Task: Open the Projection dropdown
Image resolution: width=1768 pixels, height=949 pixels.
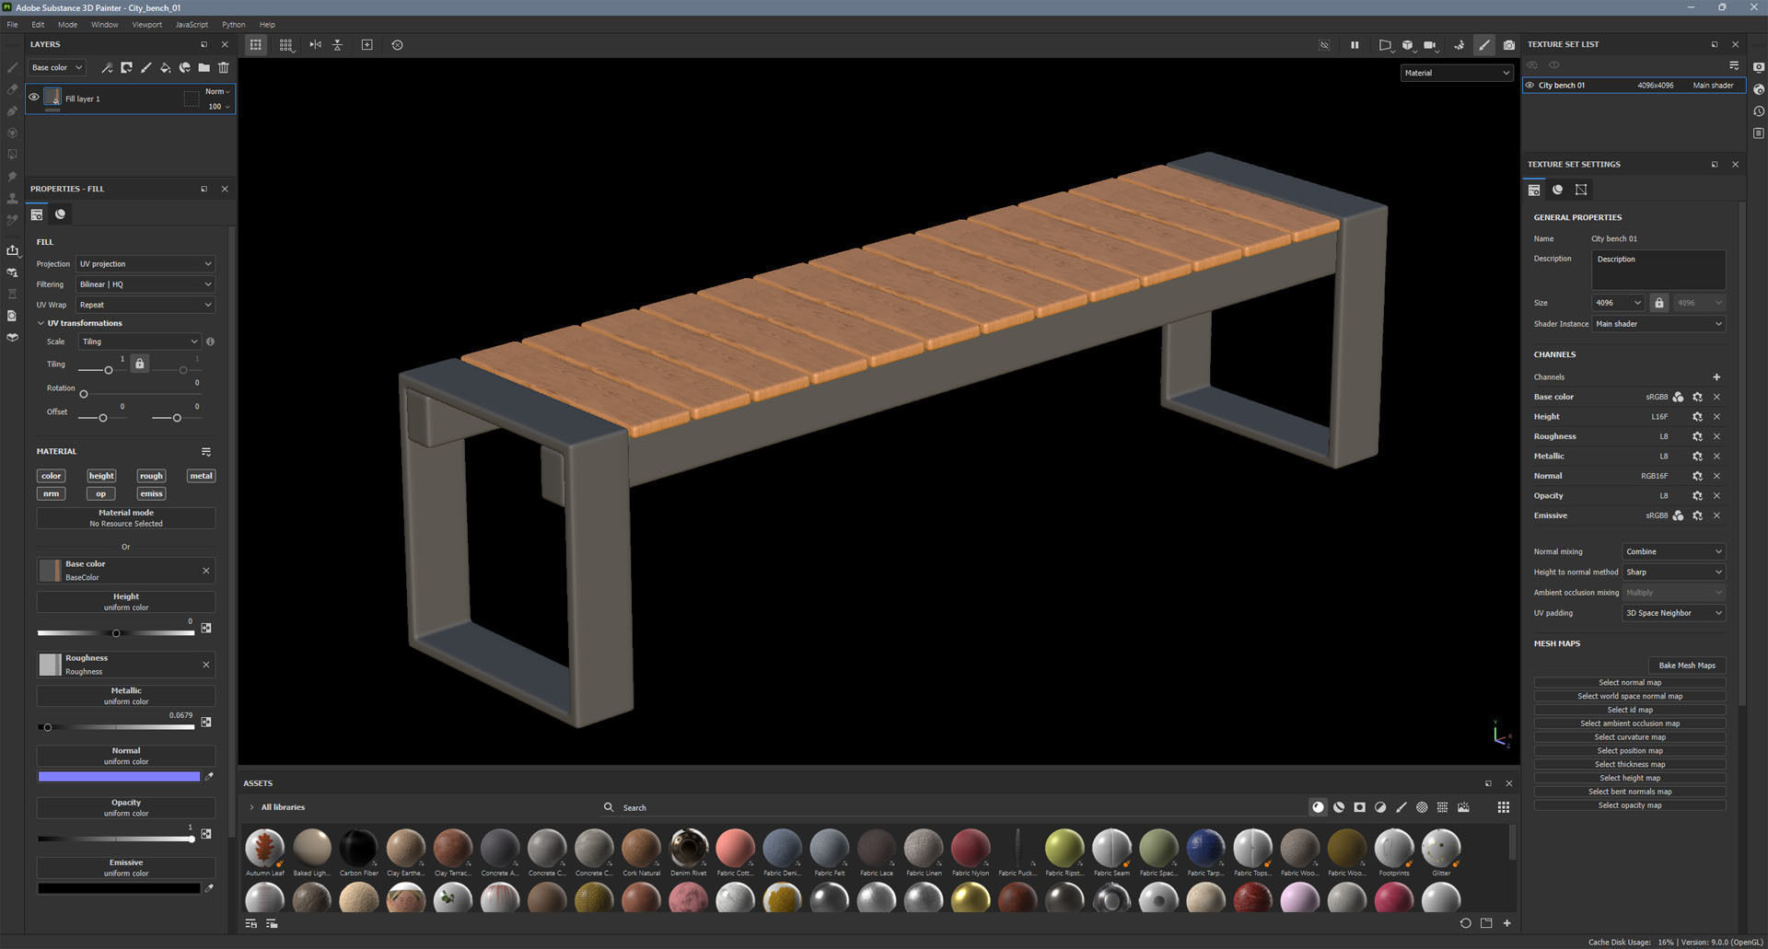Action: (145, 264)
